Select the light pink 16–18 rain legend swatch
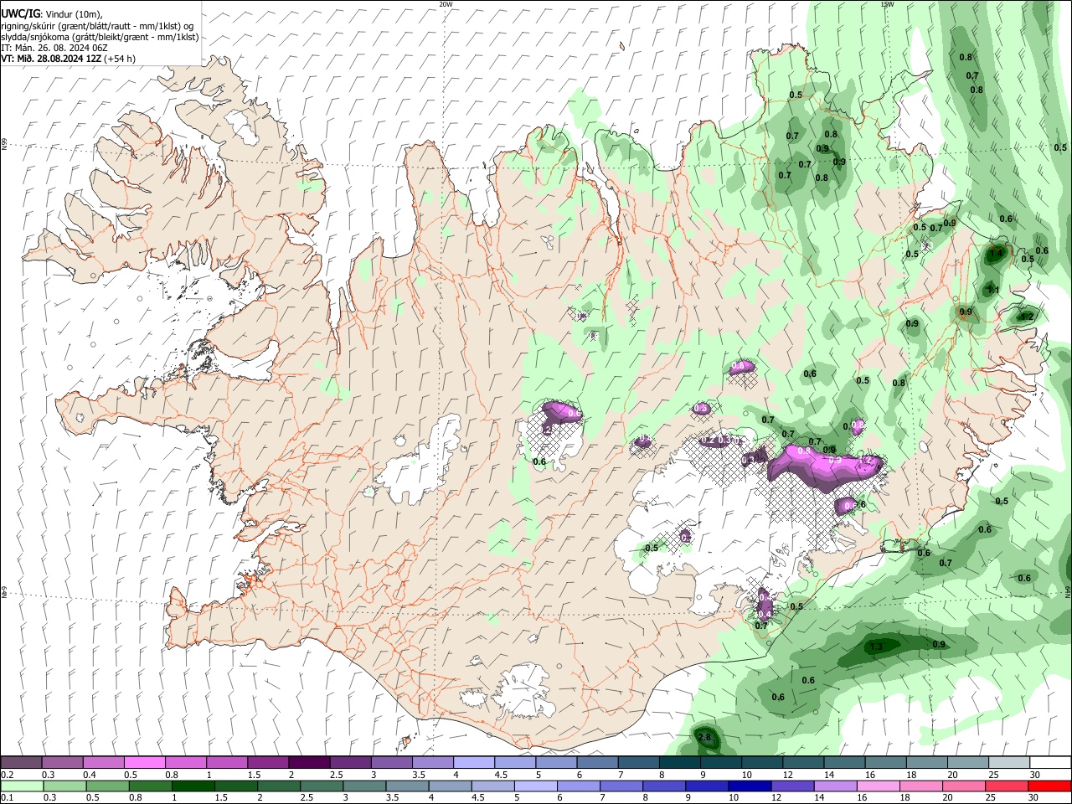The image size is (1072, 804). coord(878,786)
